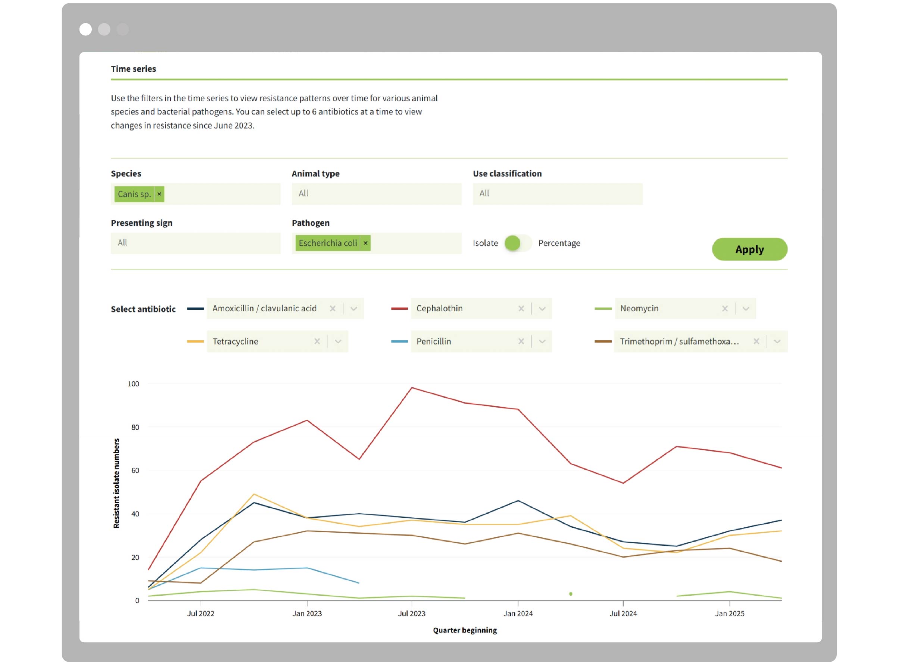Click the red Cephalothin color swatch line
Screen dimensions: 911x662
tap(399, 309)
